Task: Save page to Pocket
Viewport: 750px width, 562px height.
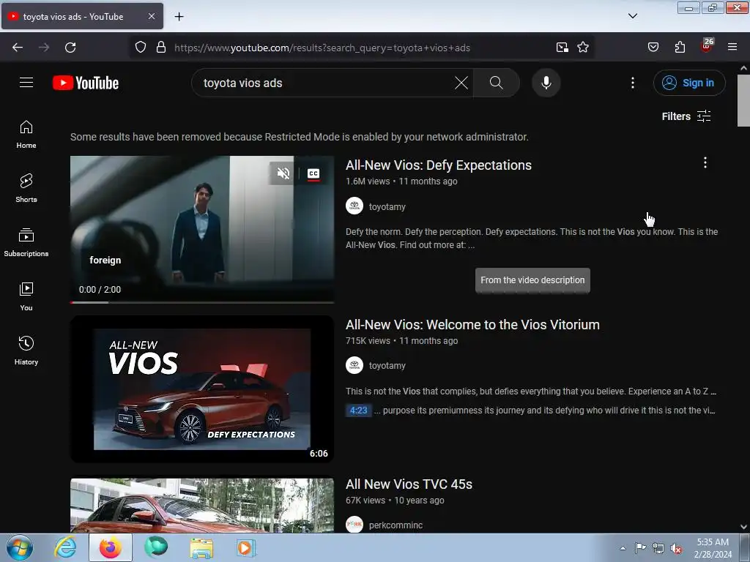Action: click(x=653, y=48)
